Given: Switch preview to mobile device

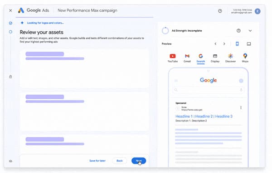Looking at the screenshot, I should [x=237, y=44].
